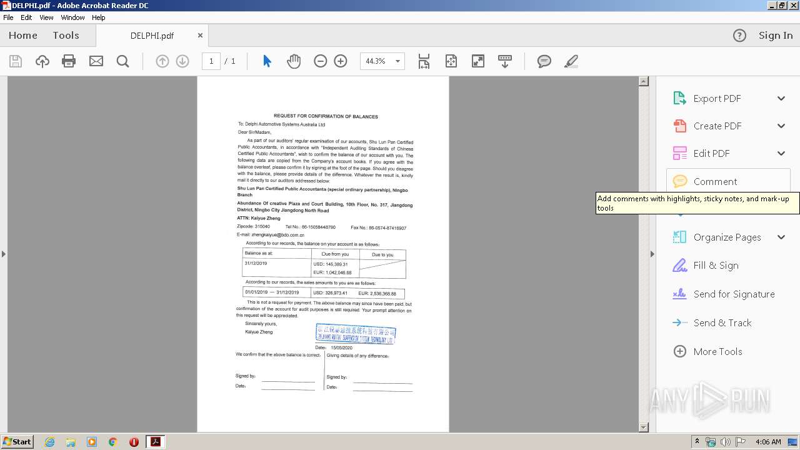Zoom in with plus button

pyautogui.click(x=341, y=61)
